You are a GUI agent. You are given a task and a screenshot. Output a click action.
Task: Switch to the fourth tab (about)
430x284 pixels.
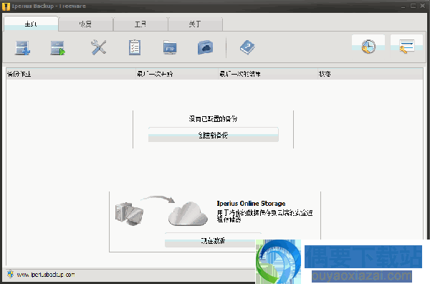(x=195, y=24)
